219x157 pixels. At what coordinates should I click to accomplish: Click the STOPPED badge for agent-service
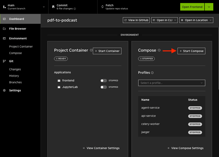195,108
